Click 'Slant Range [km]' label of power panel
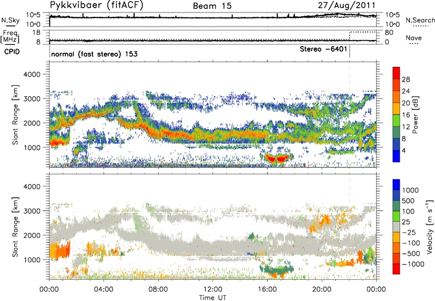435x301 pixels. tap(15, 115)
